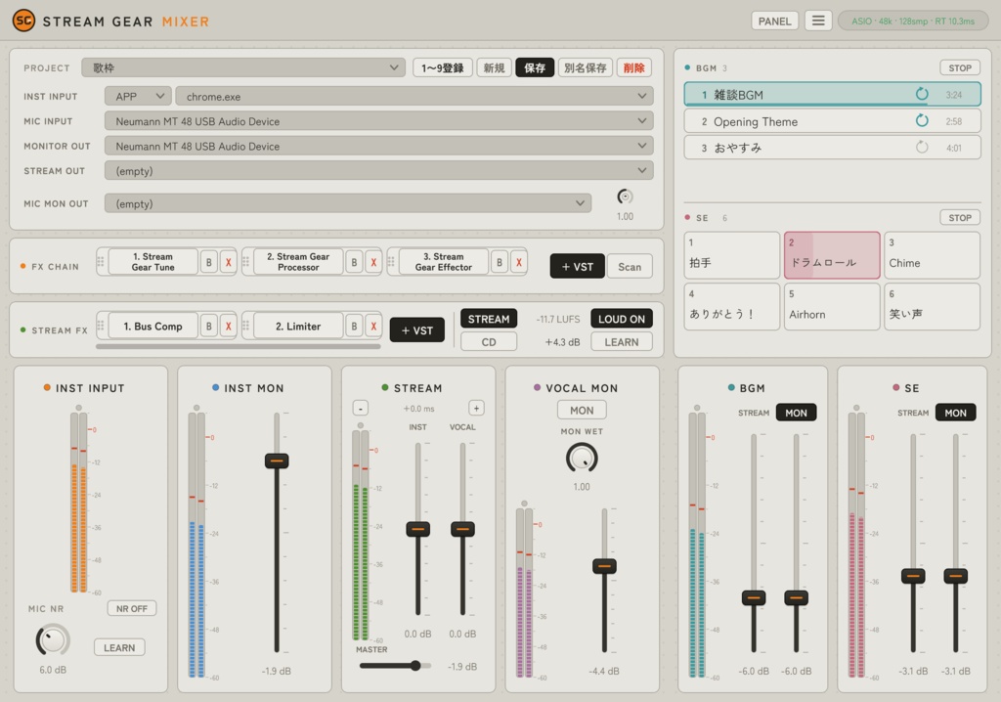
Task: Click the PANEL button
Action: (774, 22)
